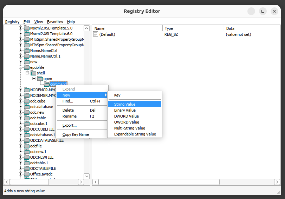Viewport: 285px width, 199px height.
Task: Maximize the Registry Editor window
Action: coord(263,11)
